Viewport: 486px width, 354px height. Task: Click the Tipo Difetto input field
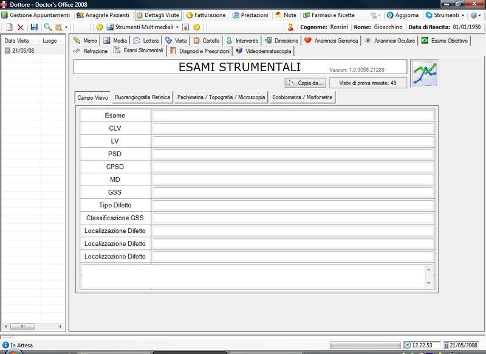tap(293, 205)
